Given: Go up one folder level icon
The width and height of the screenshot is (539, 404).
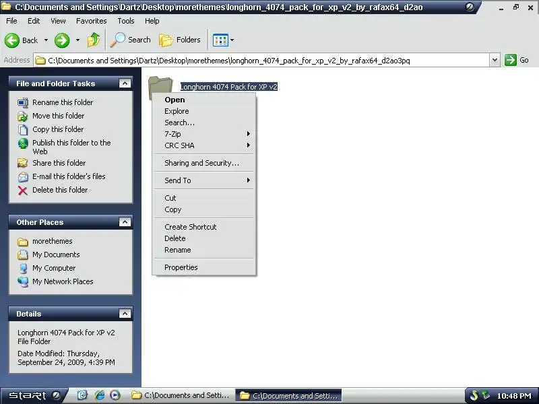Looking at the screenshot, I should pyautogui.click(x=93, y=40).
